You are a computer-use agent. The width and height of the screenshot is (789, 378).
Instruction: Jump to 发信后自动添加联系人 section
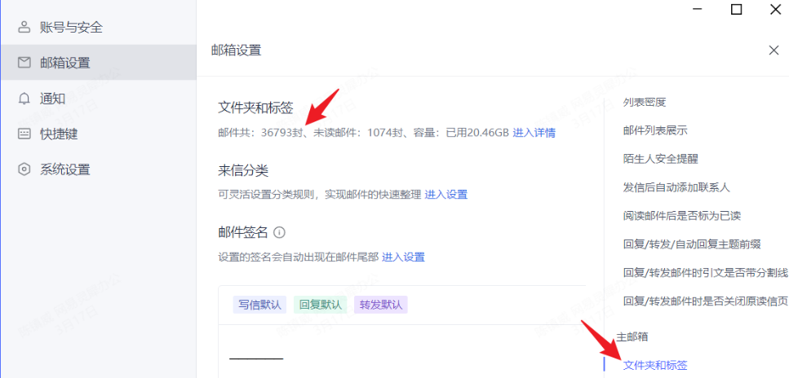tap(676, 187)
